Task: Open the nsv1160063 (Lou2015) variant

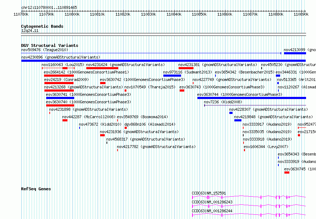Action: (x=63, y=65)
